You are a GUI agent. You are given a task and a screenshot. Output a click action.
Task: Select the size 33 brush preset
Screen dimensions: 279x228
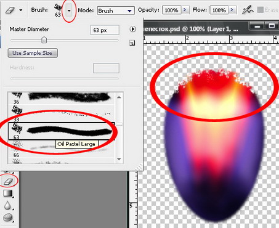point(61,114)
